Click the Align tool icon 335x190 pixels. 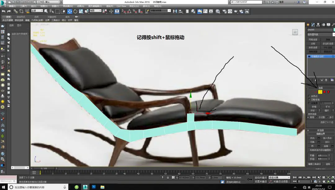[x=181, y=12]
